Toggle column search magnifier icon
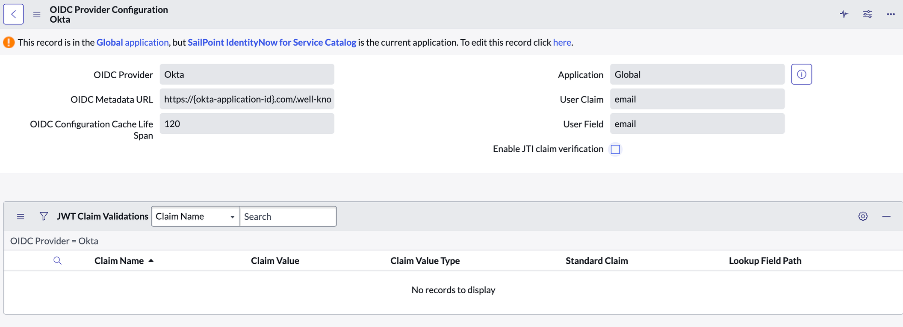The width and height of the screenshot is (903, 327). [x=57, y=261]
